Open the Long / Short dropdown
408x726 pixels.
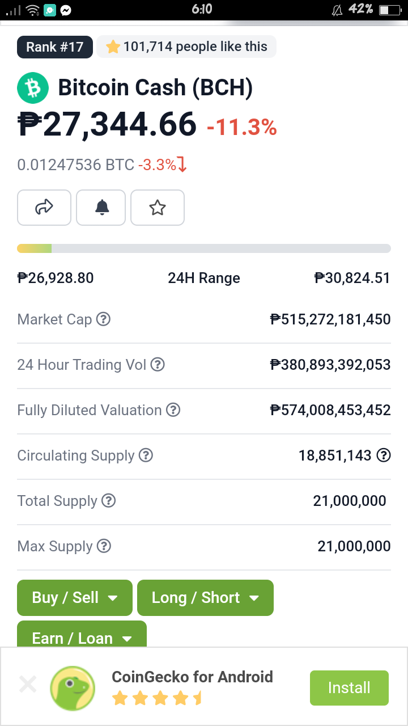pyautogui.click(x=205, y=598)
